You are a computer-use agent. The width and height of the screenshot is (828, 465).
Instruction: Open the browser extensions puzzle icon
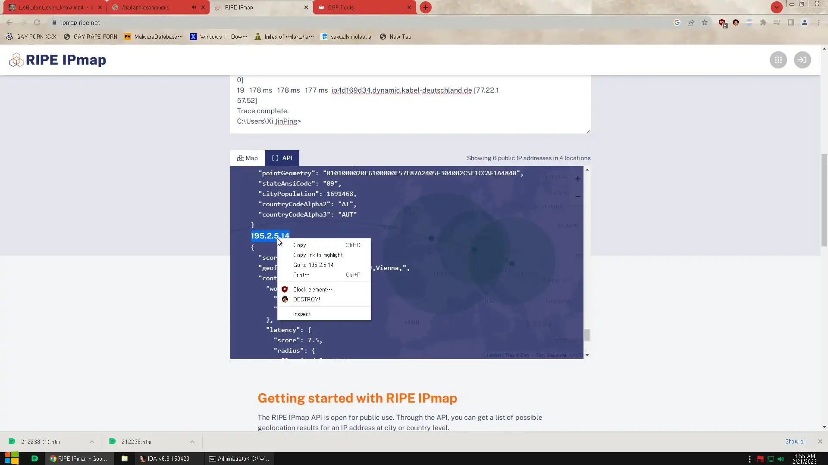(x=763, y=22)
